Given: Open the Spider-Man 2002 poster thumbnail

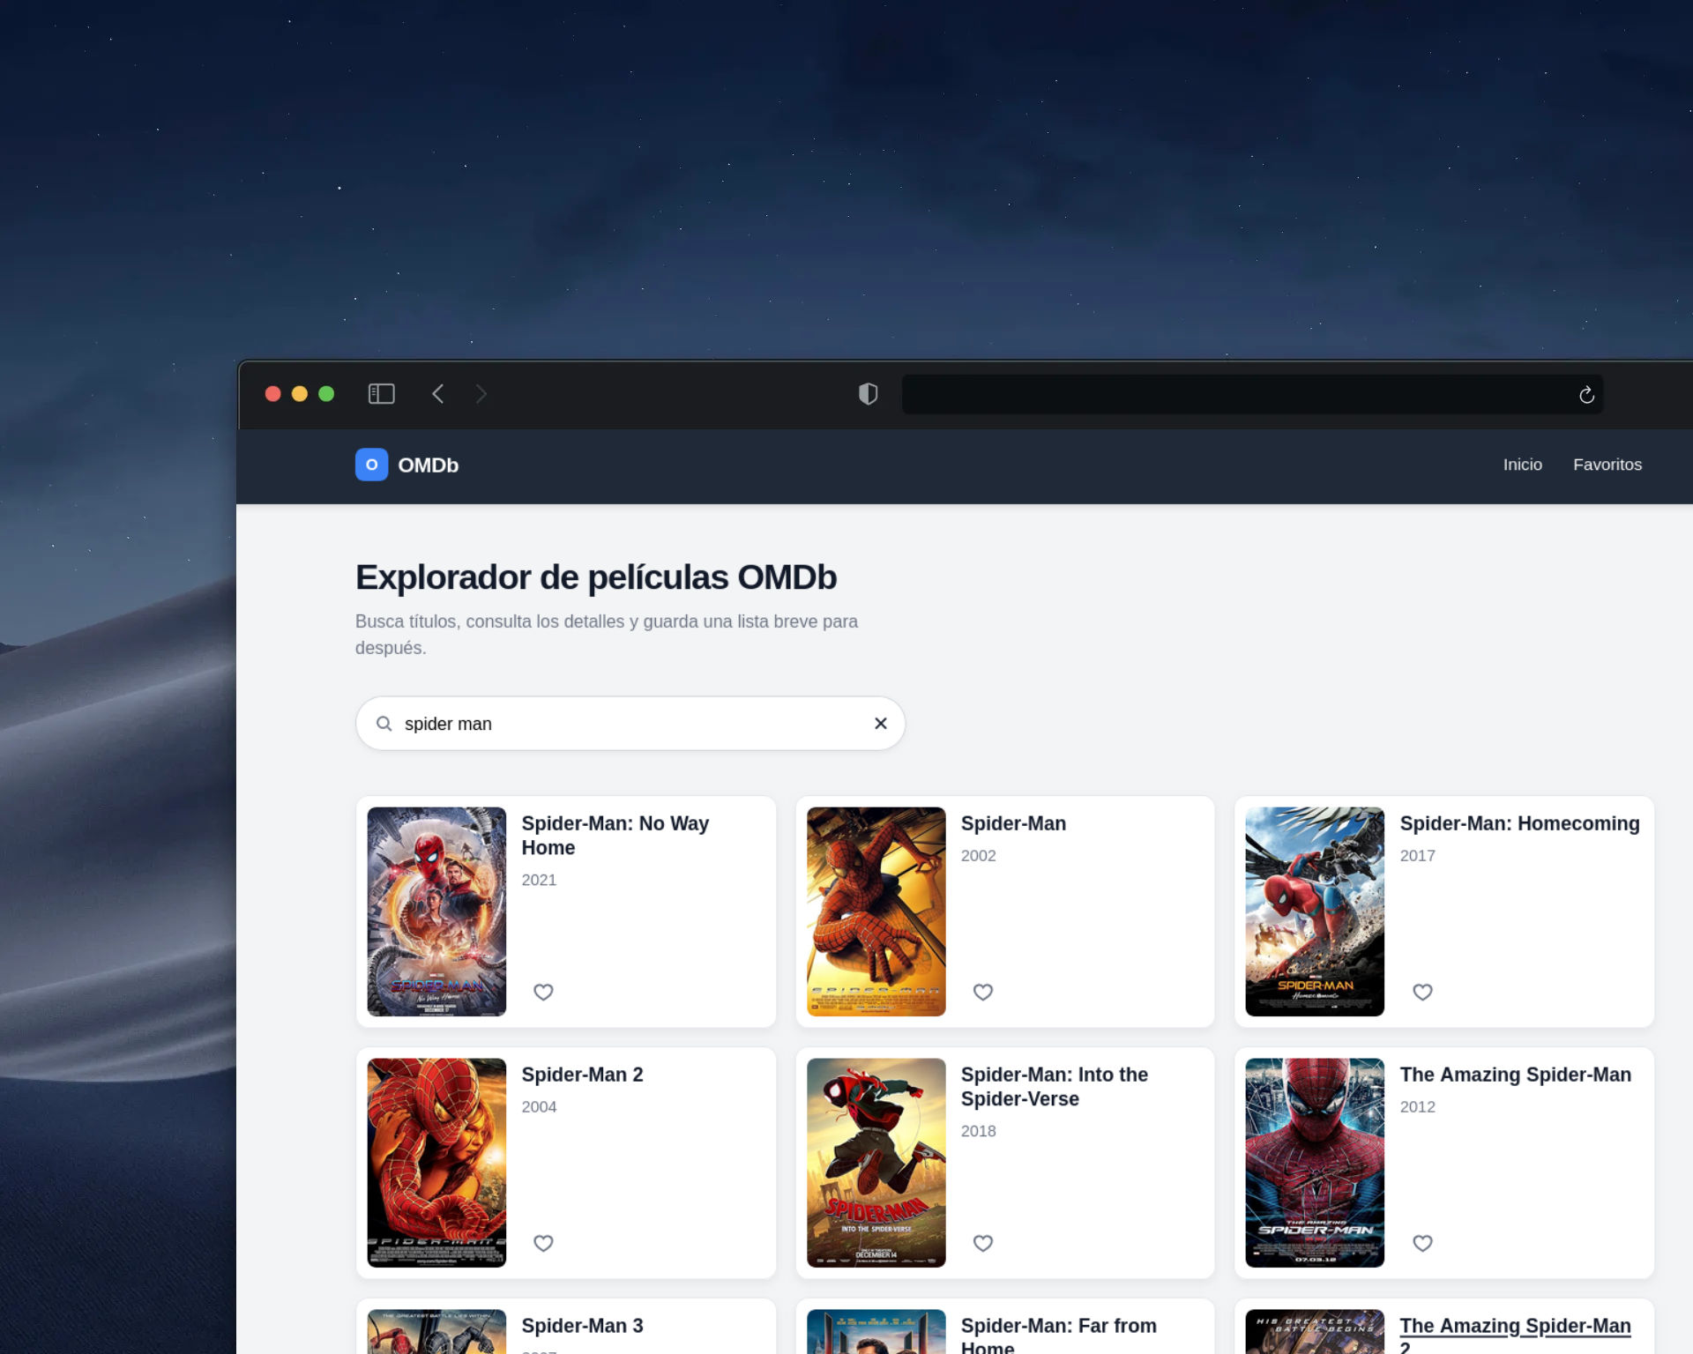Looking at the screenshot, I should pyautogui.click(x=876, y=911).
